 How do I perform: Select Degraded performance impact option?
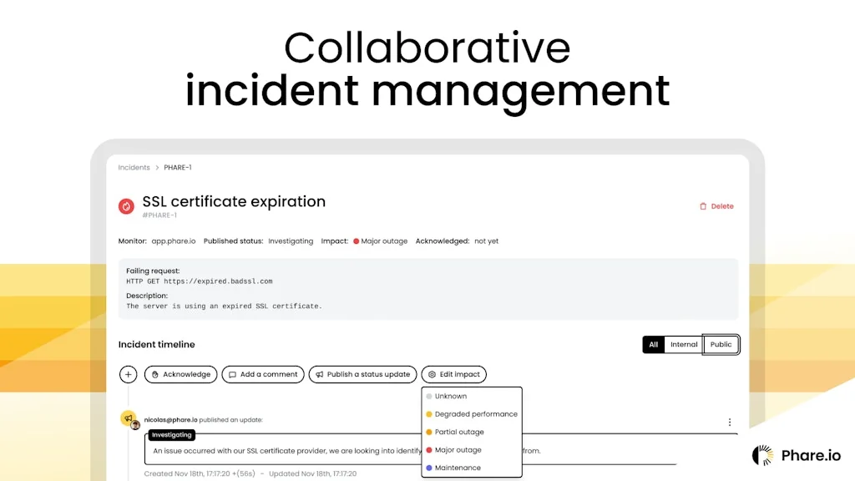click(475, 414)
